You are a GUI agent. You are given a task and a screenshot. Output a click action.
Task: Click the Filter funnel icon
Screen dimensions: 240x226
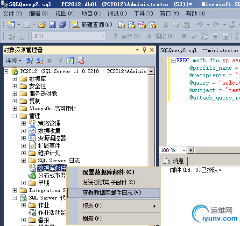[x=60, y=61]
